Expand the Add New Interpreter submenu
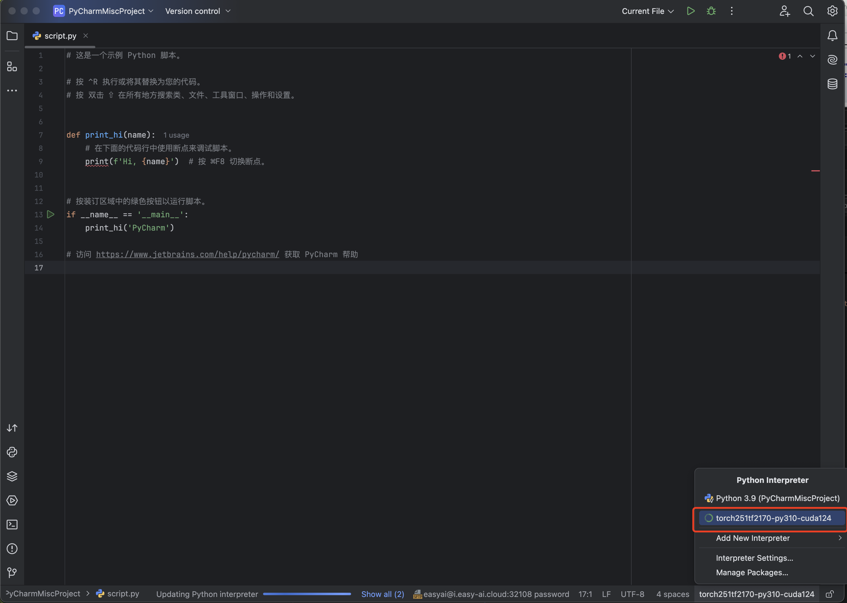The height and width of the screenshot is (603, 847). [772, 538]
